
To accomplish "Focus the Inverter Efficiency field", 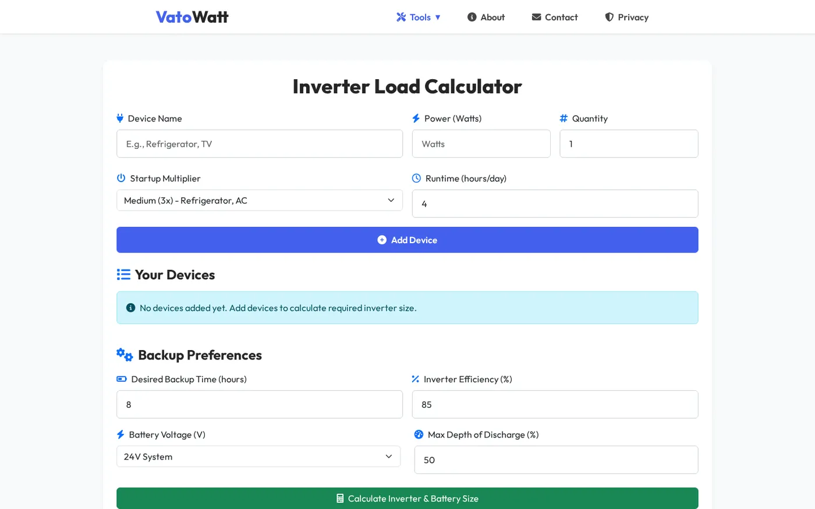I will coord(555,404).
